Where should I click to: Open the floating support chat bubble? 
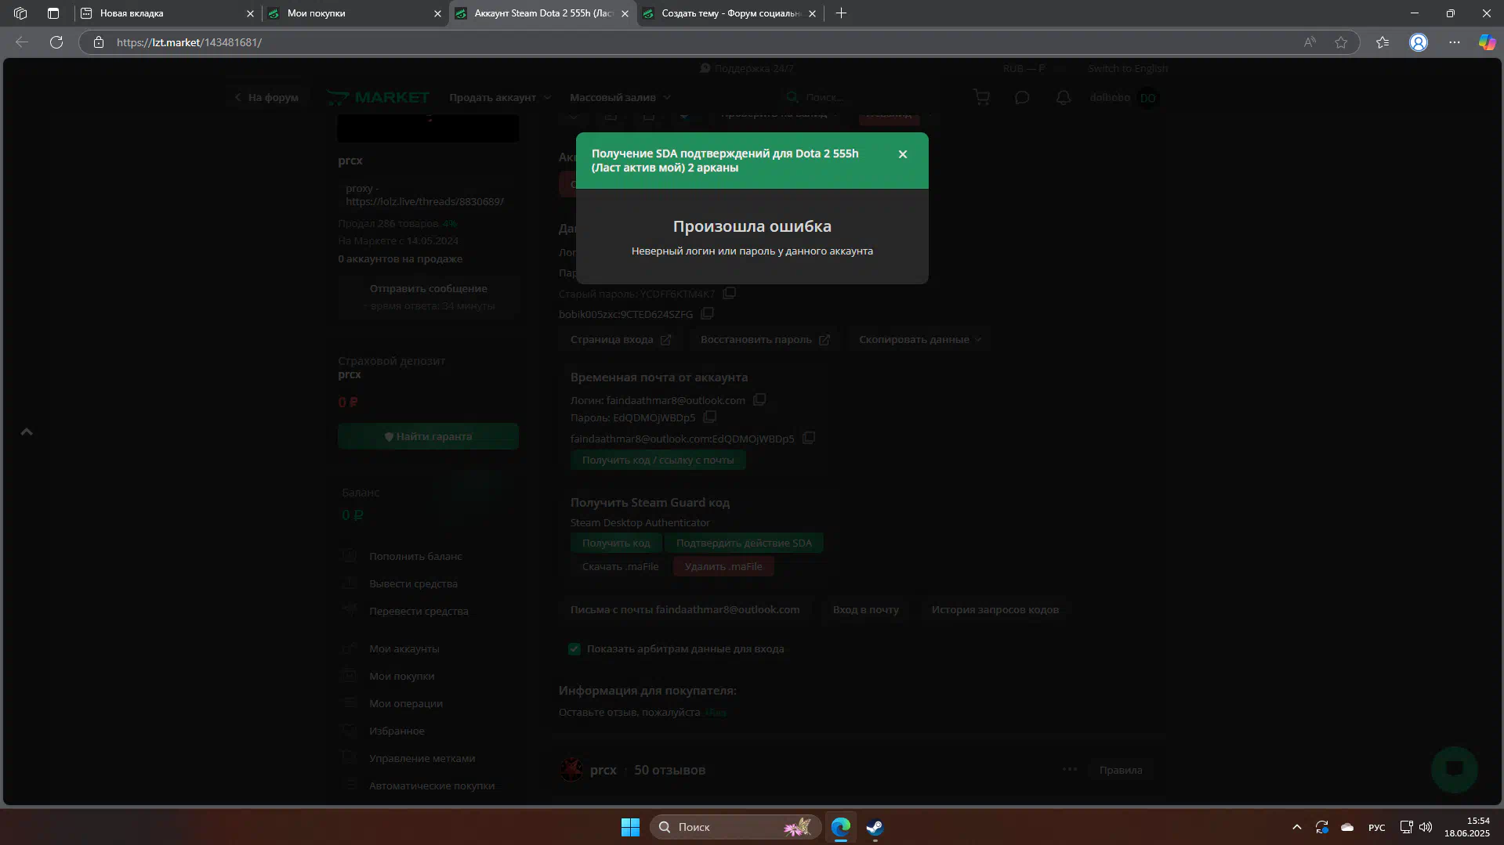coord(1454,769)
